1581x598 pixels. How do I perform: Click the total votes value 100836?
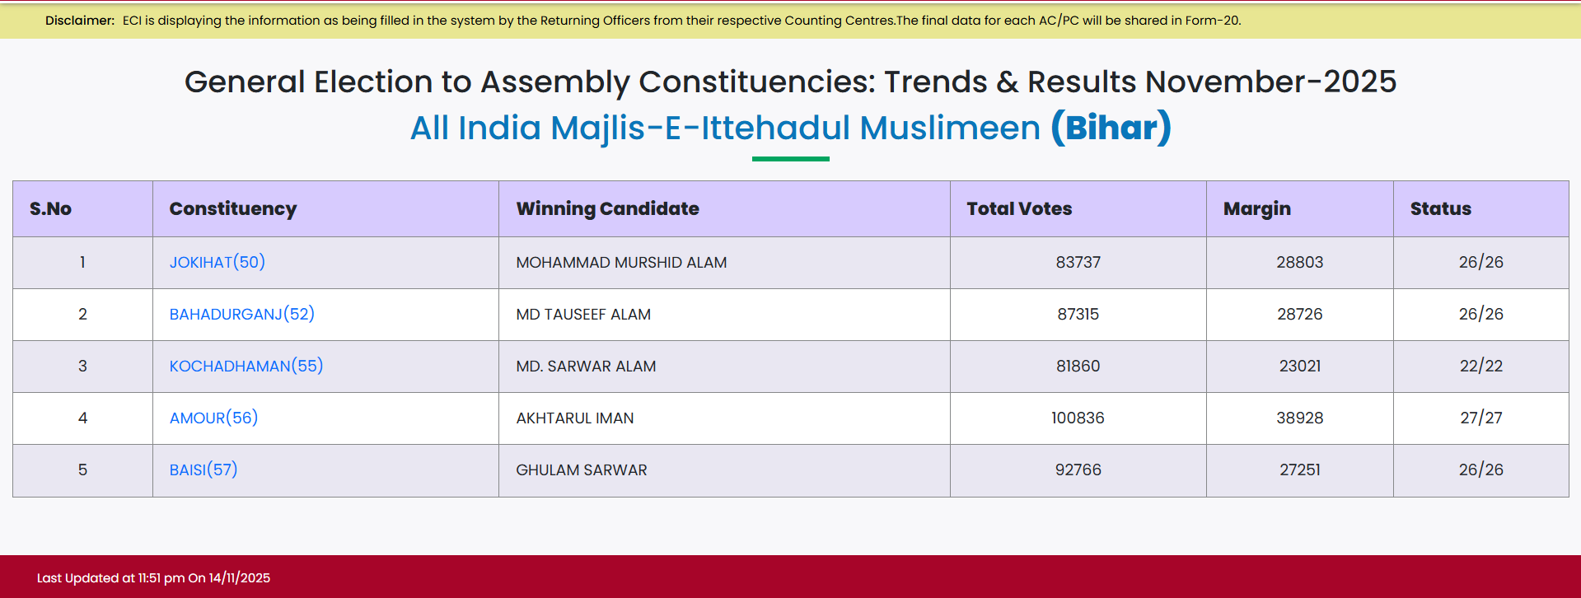(x=1078, y=418)
